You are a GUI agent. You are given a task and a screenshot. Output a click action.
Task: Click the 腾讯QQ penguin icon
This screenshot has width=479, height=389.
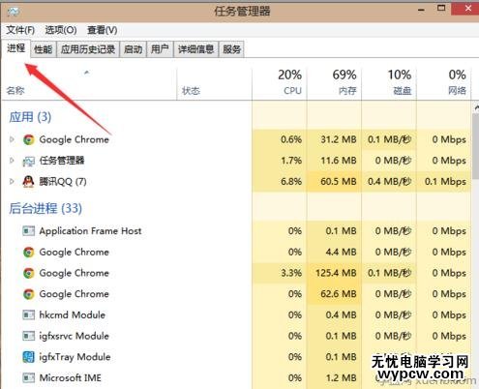click(29, 182)
